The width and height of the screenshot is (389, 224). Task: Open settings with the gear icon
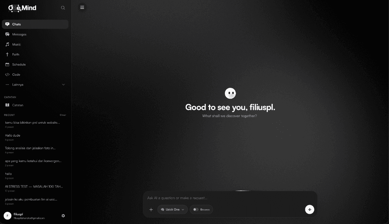(x=63, y=216)
